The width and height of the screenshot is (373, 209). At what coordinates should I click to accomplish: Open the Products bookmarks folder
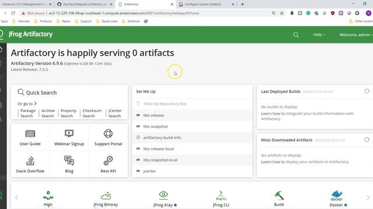[43, 21]
